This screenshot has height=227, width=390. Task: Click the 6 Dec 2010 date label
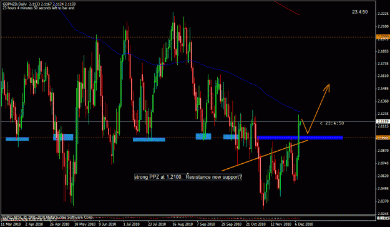(304, 224)
